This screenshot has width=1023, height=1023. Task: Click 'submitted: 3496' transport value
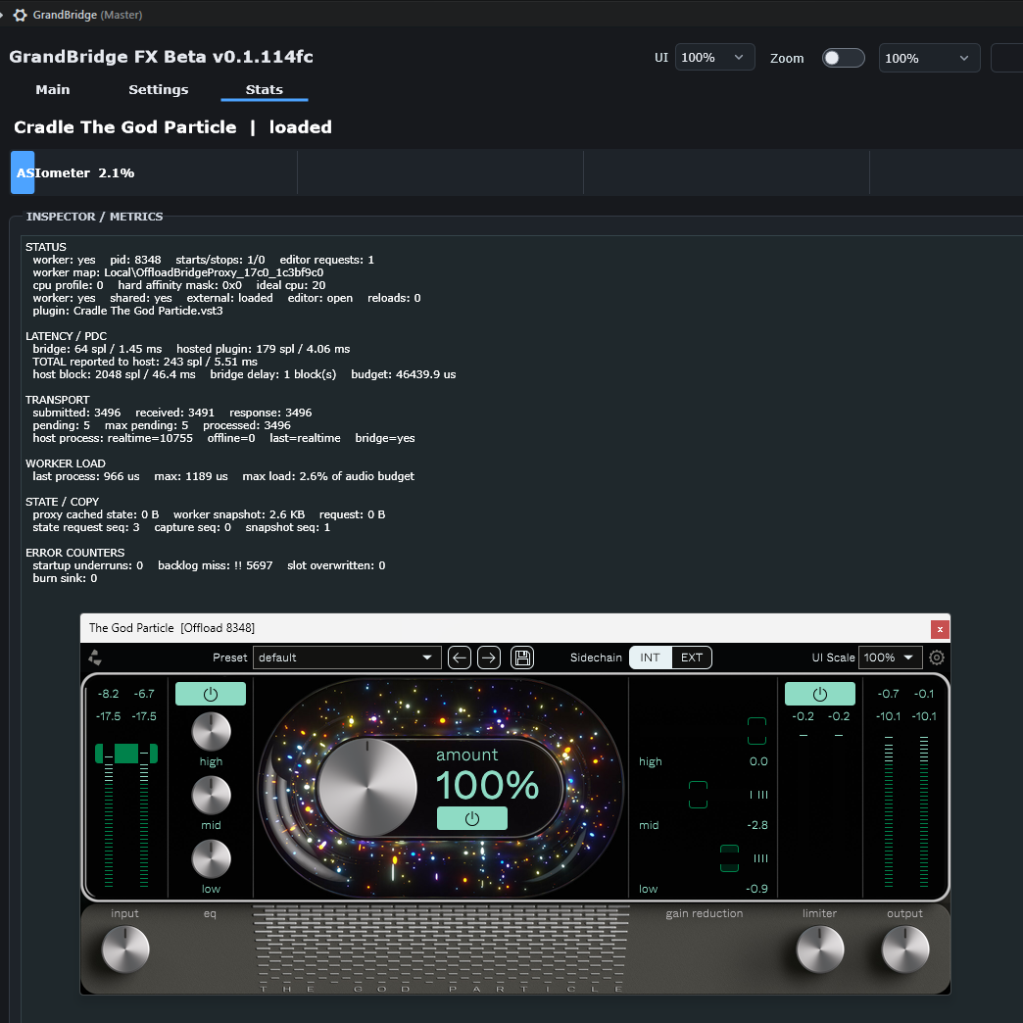coord(76,413)
